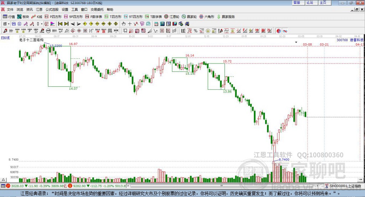365x197 pixels.
Task: Select the hand pan tool
Action: [124, 24]
